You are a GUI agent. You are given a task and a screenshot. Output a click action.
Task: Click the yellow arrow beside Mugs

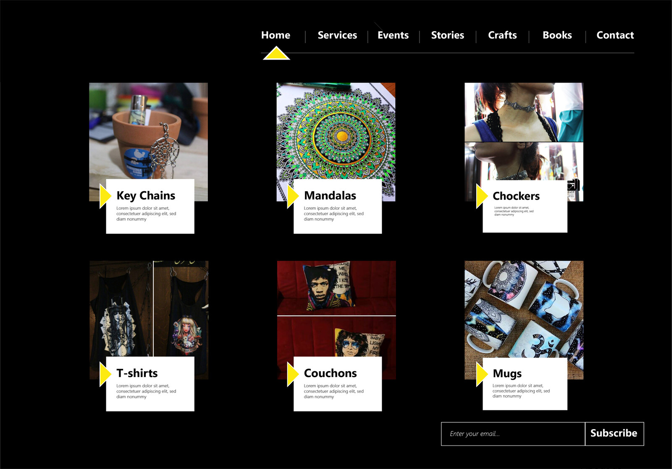point(482,374)
